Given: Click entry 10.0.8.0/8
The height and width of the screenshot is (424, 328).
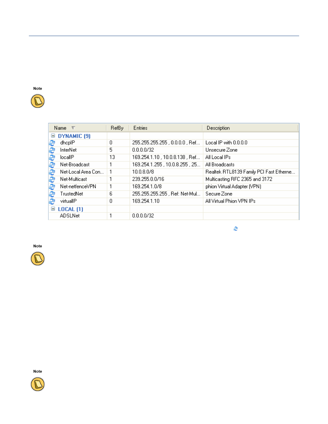Looking at the screenshot, I should (143, 172).
